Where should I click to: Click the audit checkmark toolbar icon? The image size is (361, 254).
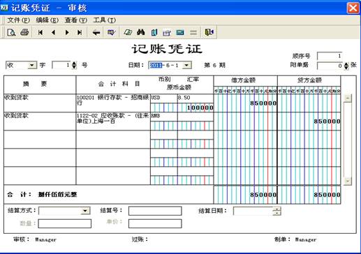(x=112, y=32)
